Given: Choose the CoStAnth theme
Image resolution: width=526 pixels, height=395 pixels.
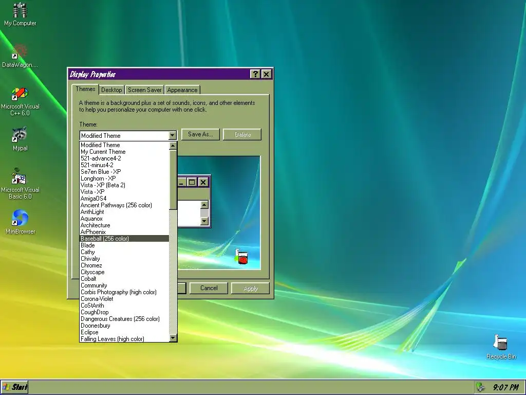Looking at the screenshot, I should pos(124,306).
